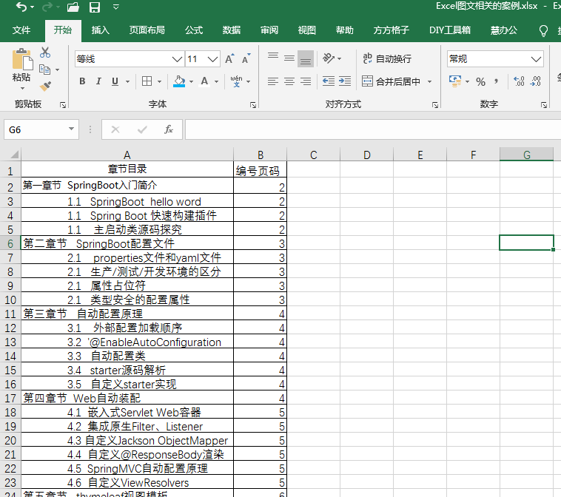Viewport: 561px width, 497px height.
Task: Set bottom vertical alignment
Action: [x=306, y=59]
